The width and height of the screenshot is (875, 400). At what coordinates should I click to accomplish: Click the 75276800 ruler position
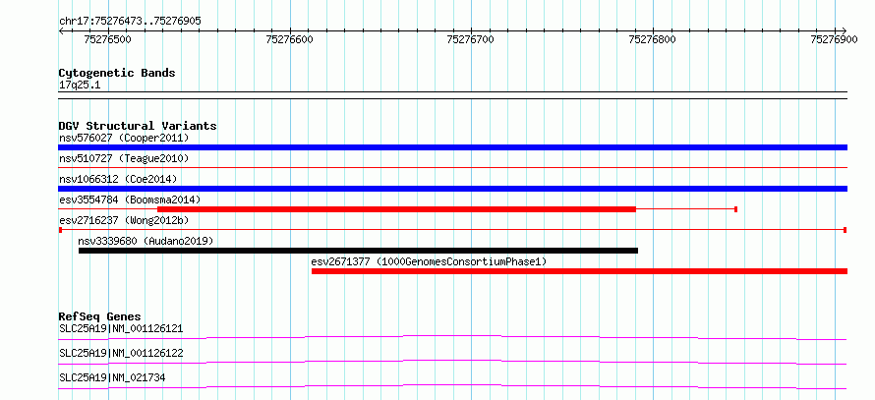pyautogui.click(x=652, y=39)
